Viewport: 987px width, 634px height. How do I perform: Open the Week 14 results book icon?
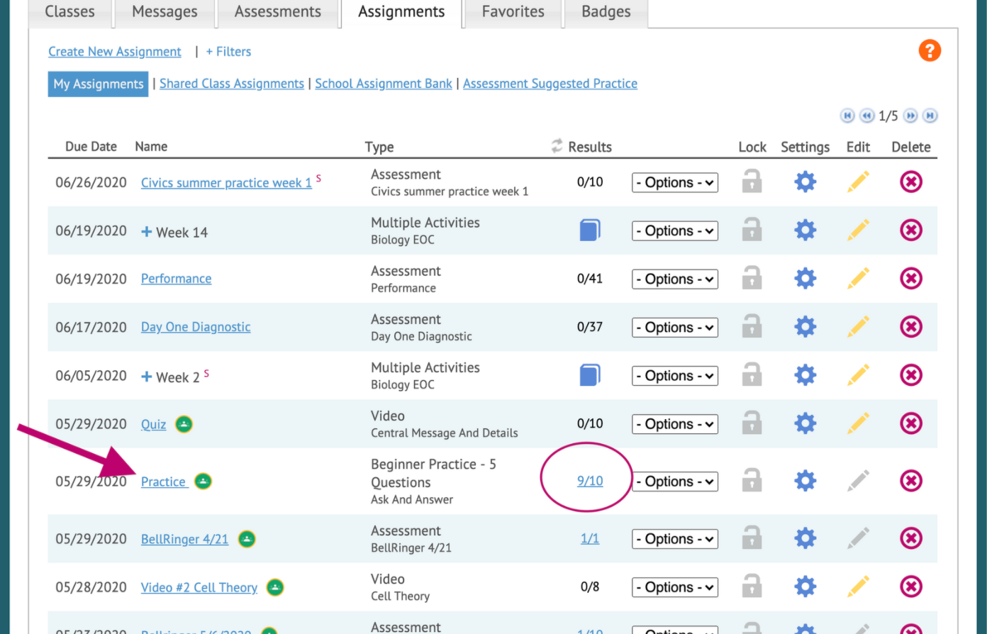(x=590, y=230)
